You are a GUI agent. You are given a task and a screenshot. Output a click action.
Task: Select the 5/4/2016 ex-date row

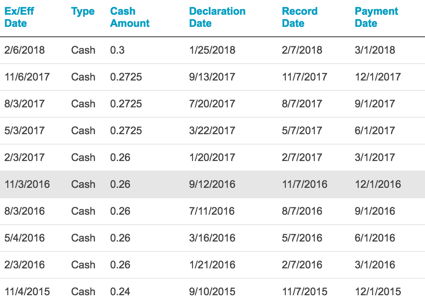tap(25, 238)
